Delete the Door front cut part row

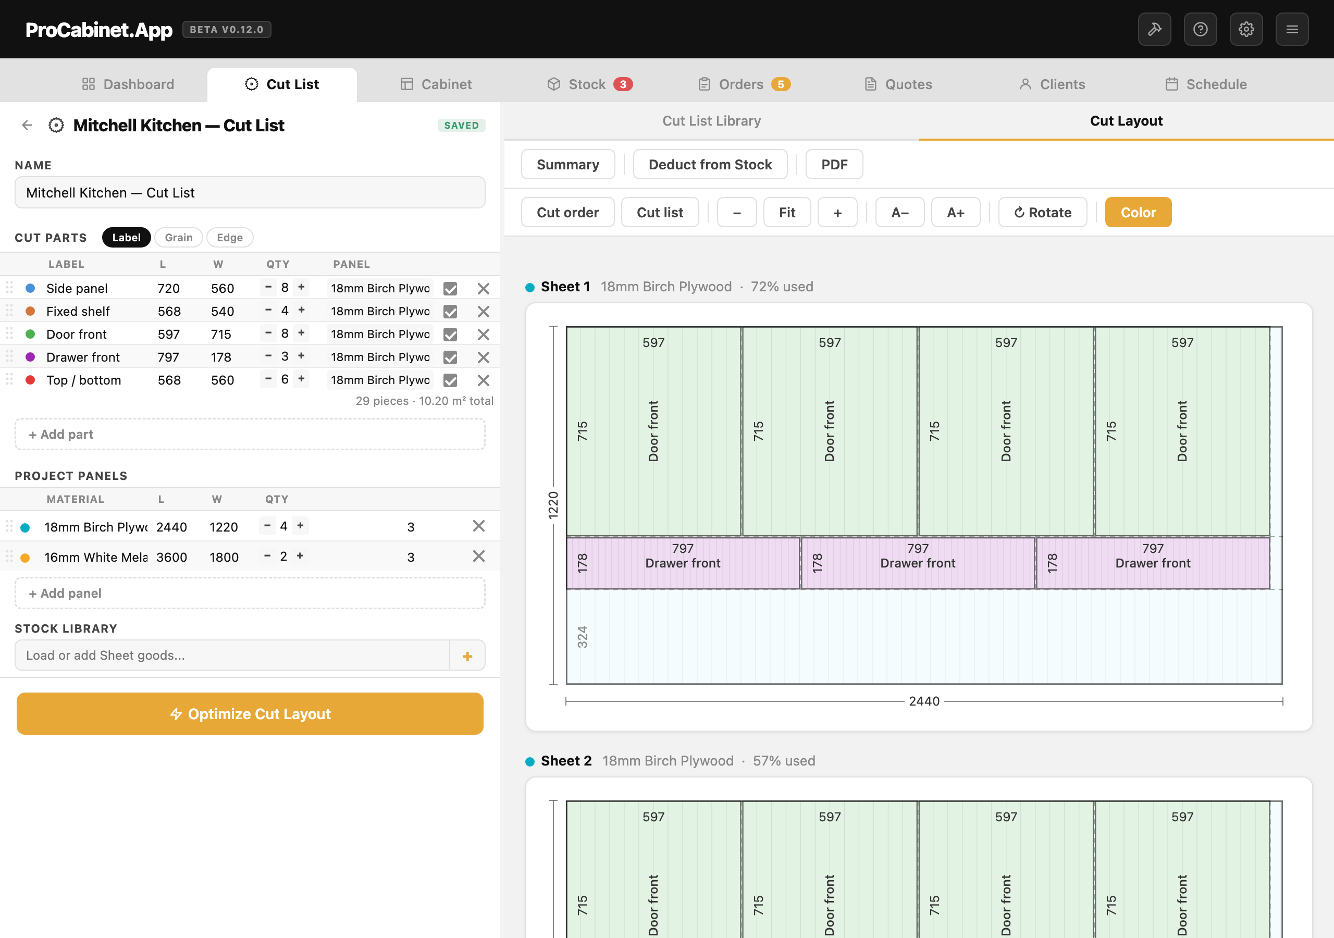coord(483,334)
